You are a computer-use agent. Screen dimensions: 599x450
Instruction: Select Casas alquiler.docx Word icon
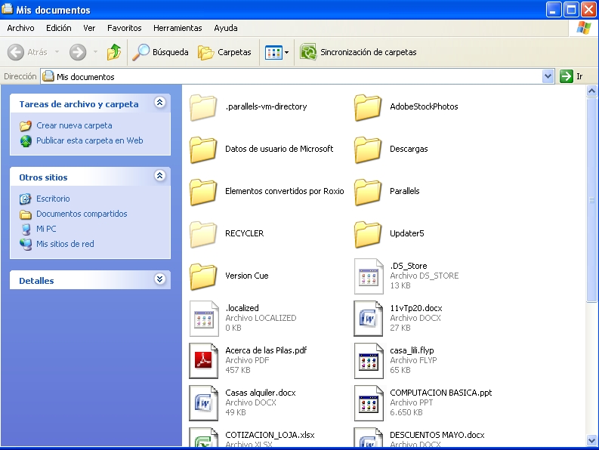coord(204,403)
